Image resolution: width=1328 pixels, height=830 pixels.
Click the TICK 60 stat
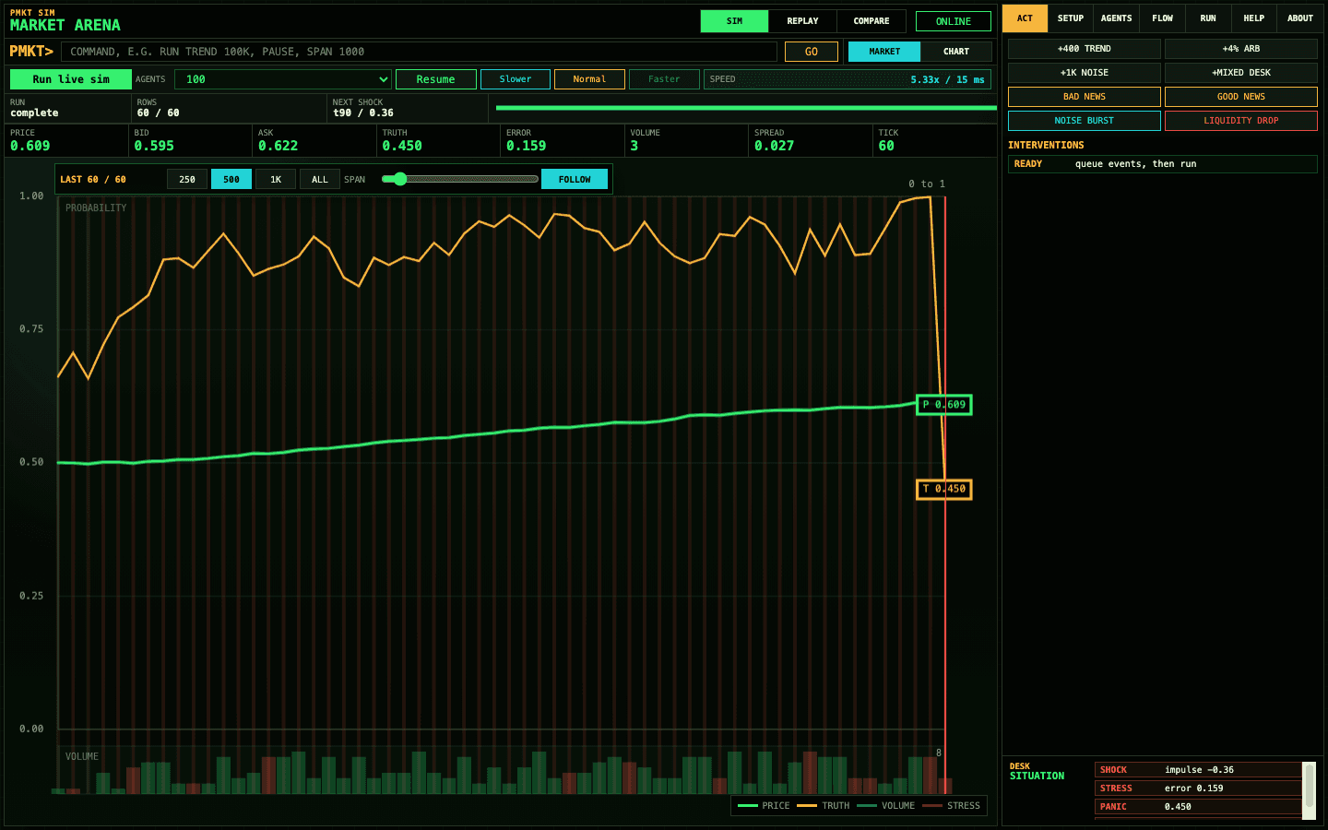point(934,140)
